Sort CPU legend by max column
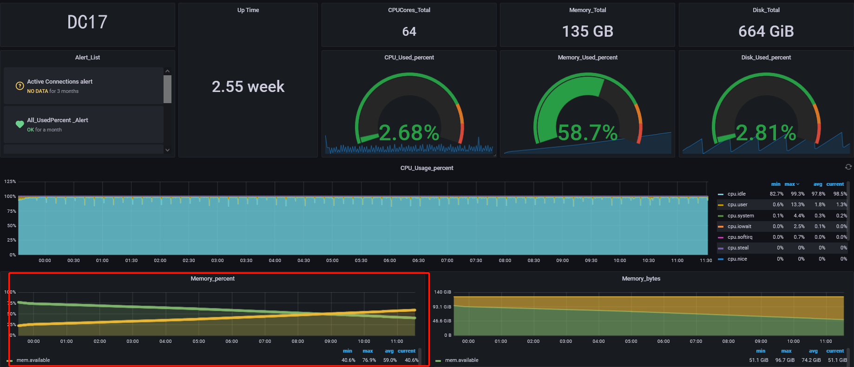This screenshot has width=854, height=367. tap(790, 184)
